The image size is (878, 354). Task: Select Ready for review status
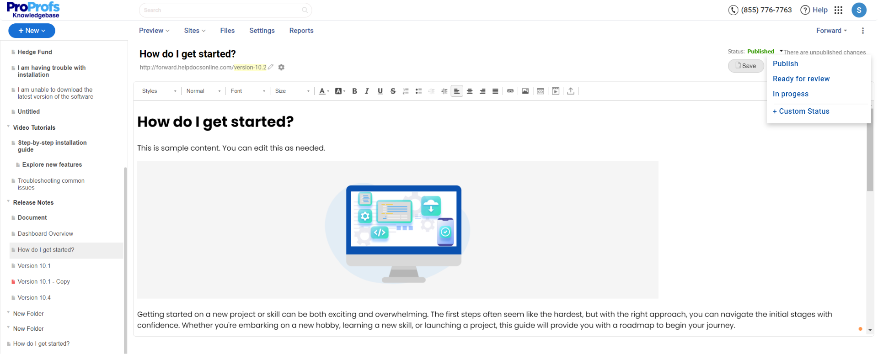click(x=801, y=79)
